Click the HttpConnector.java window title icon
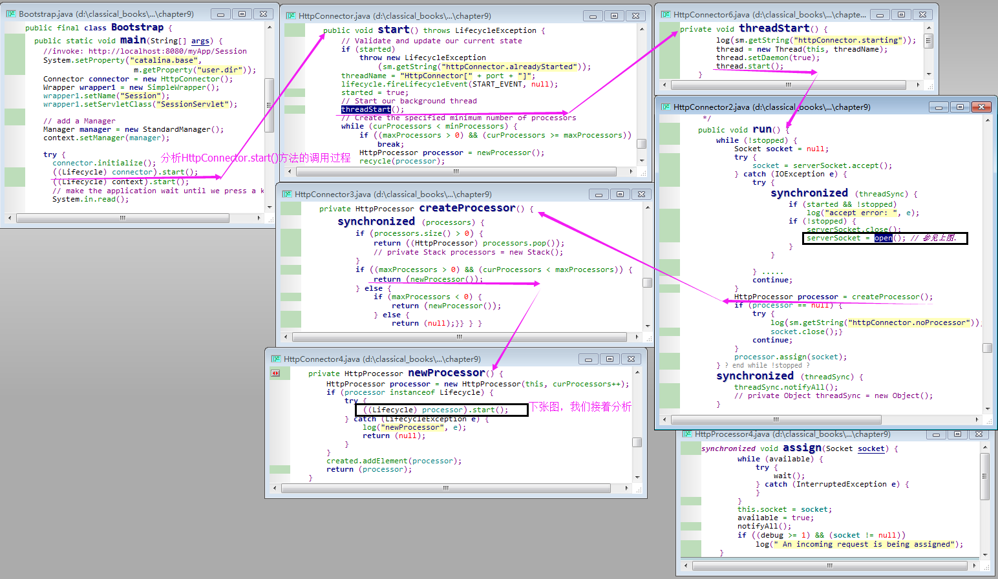998x579 pixels. click(291, 16)
